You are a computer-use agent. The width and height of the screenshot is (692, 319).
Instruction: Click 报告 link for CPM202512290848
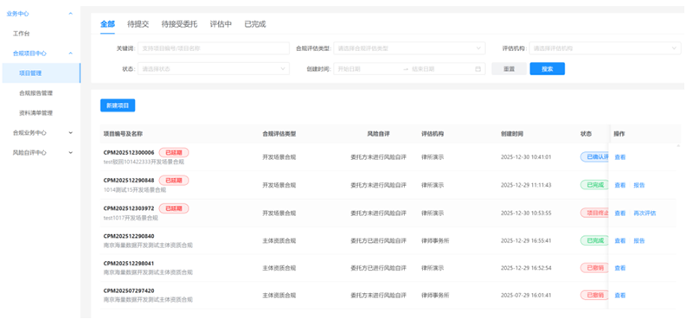(638, 185)
